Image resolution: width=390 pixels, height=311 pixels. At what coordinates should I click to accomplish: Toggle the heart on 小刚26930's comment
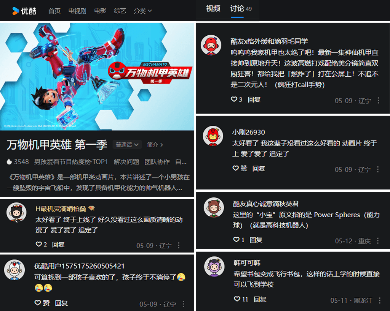click(x=235, y=168)
